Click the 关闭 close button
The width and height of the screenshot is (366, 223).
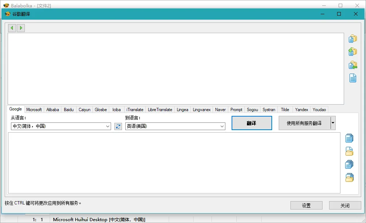(x=345, y=205)
